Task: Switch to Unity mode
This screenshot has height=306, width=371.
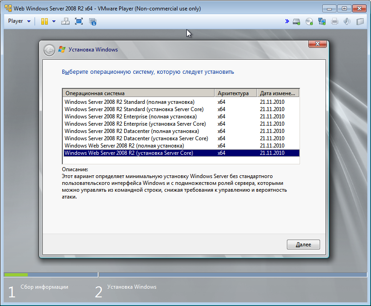Action: click(92, 21)
